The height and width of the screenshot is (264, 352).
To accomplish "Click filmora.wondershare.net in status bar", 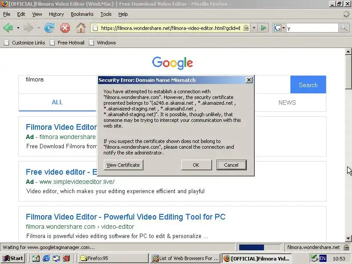I will [313, 247].
